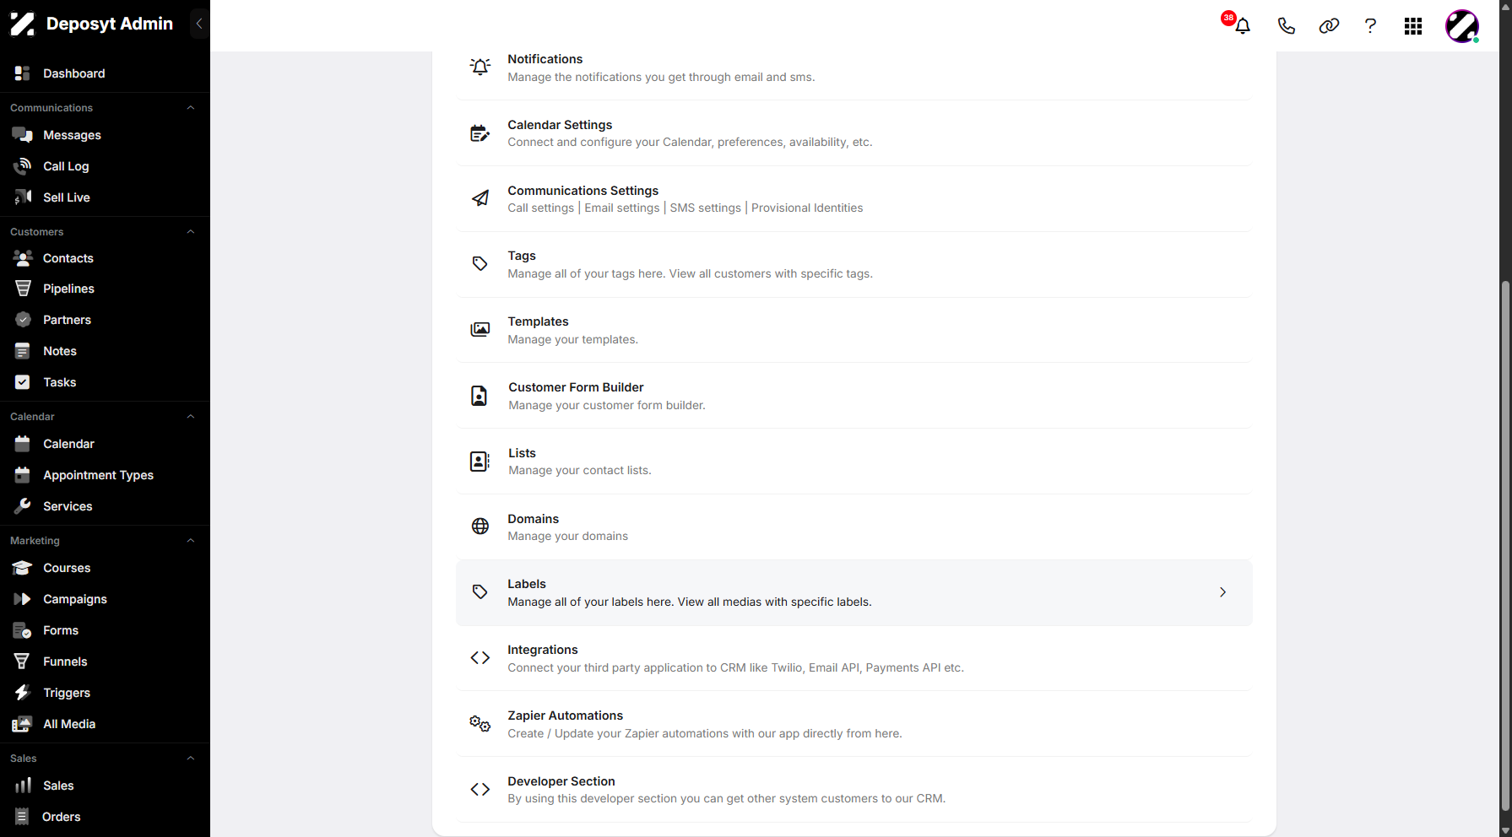
Task: Click the page vertical scrollbar thumb
Action: [x=1505, y=544]
